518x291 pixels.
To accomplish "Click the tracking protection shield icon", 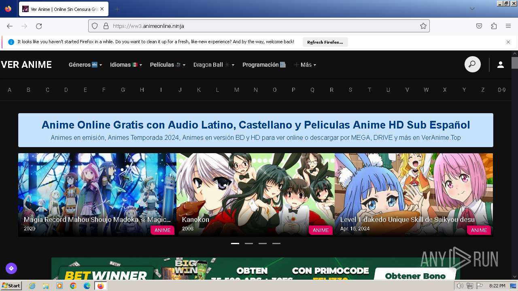I will [x=95, y=26].
